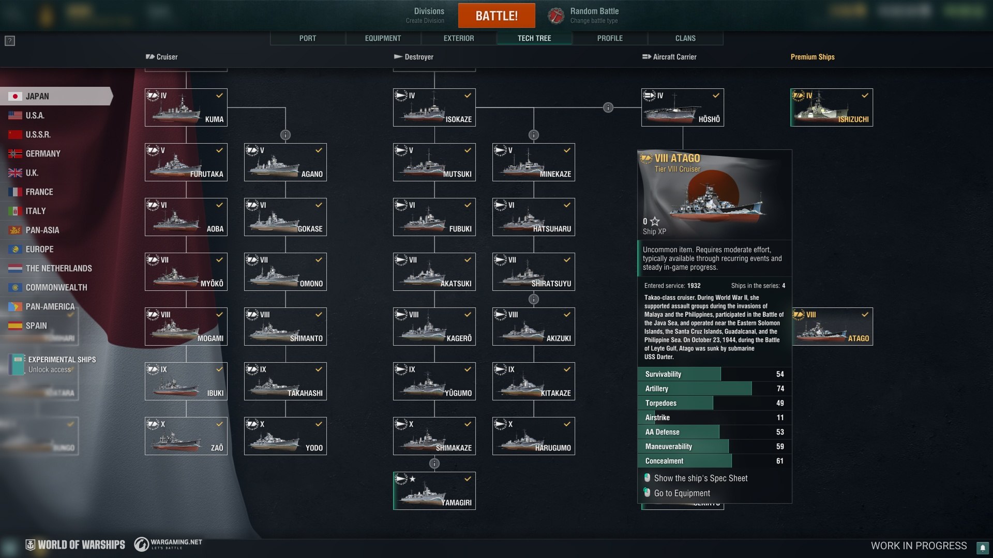The image size is (993, 558).
Task: Click the notification bell icon
Action: pyautogui.click(x=982, y=548)
